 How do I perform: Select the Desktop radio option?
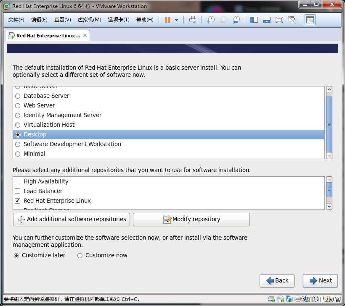[18, 135]
